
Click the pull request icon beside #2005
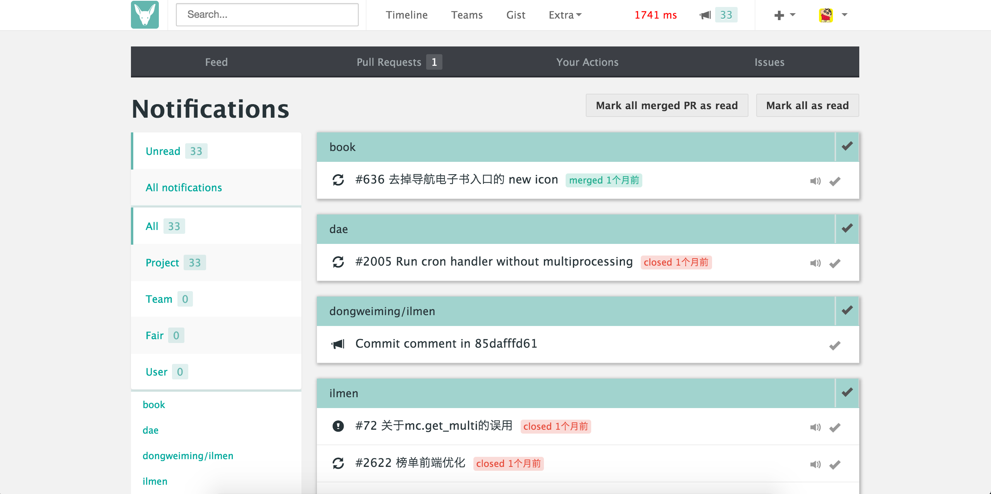coord(338,262)
